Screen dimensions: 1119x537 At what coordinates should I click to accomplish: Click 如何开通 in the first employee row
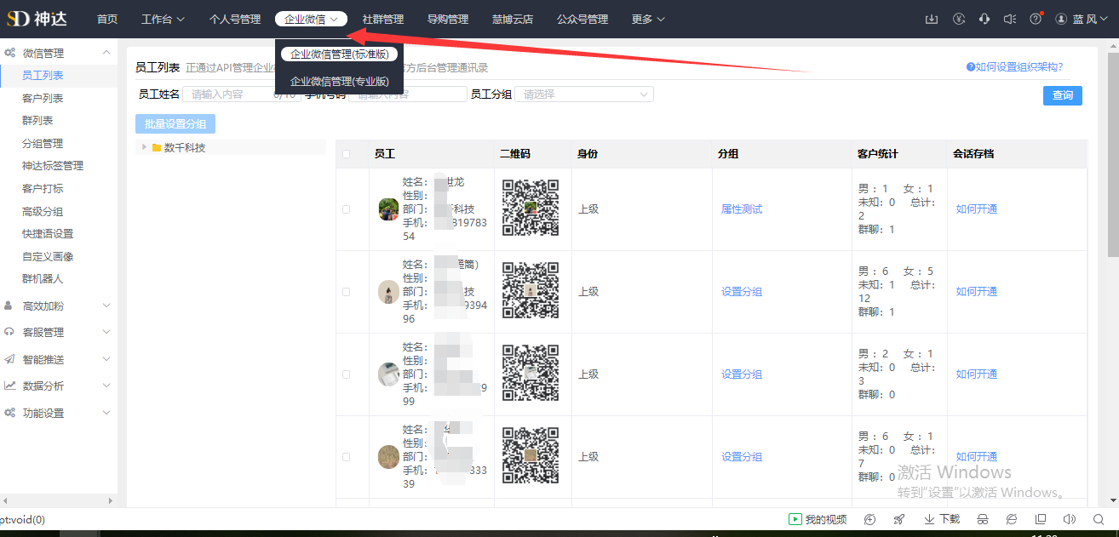coord(976,209)
